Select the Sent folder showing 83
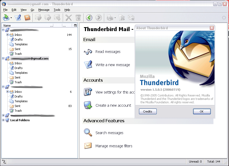The image size is (229, 166). 17,106
